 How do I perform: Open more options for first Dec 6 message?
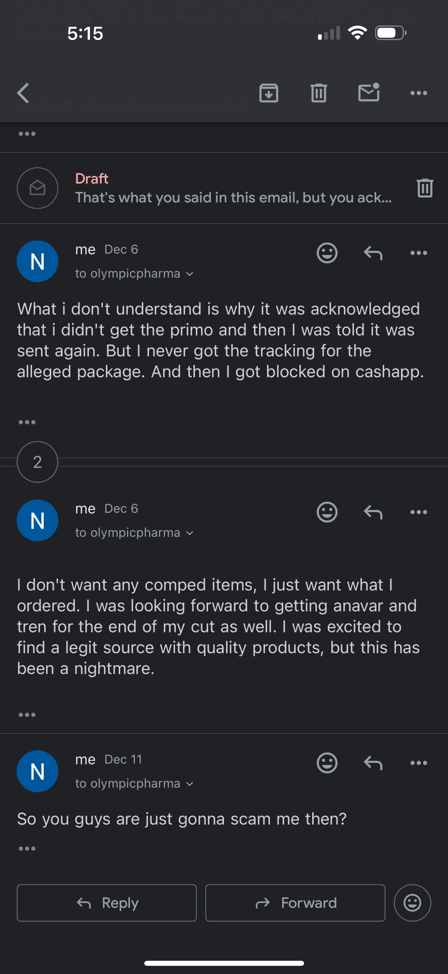(418, 253)
